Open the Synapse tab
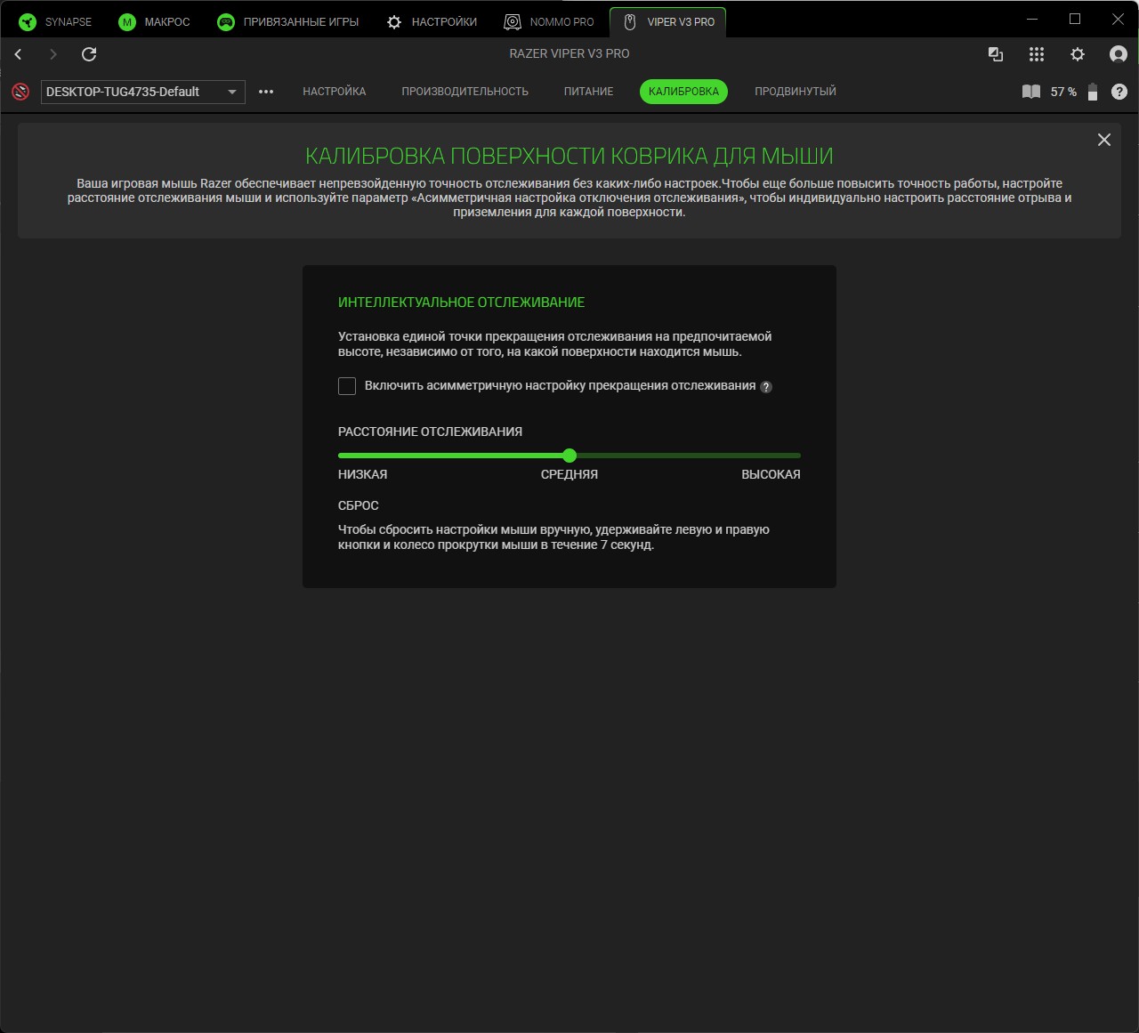 (x=55, y=21)
